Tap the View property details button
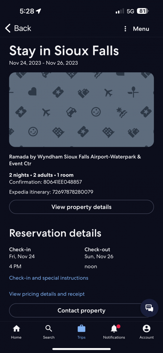Screen dimensions: 163x353 click(81, 207)
